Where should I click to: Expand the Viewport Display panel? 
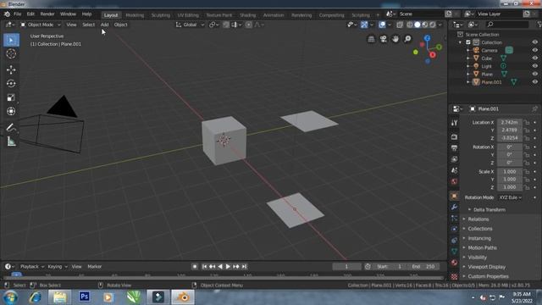(x=486, y=267)
